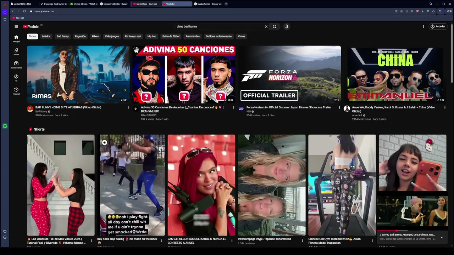Open options for Bailes de TikTok short

[x=91, y=240]
